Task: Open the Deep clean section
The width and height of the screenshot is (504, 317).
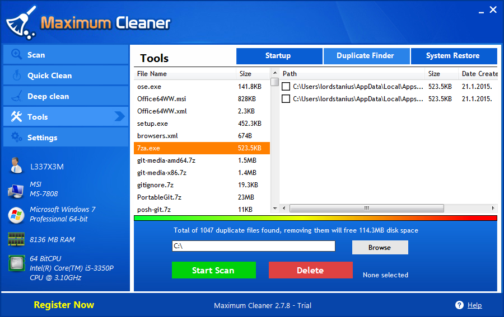Action: 66,96
